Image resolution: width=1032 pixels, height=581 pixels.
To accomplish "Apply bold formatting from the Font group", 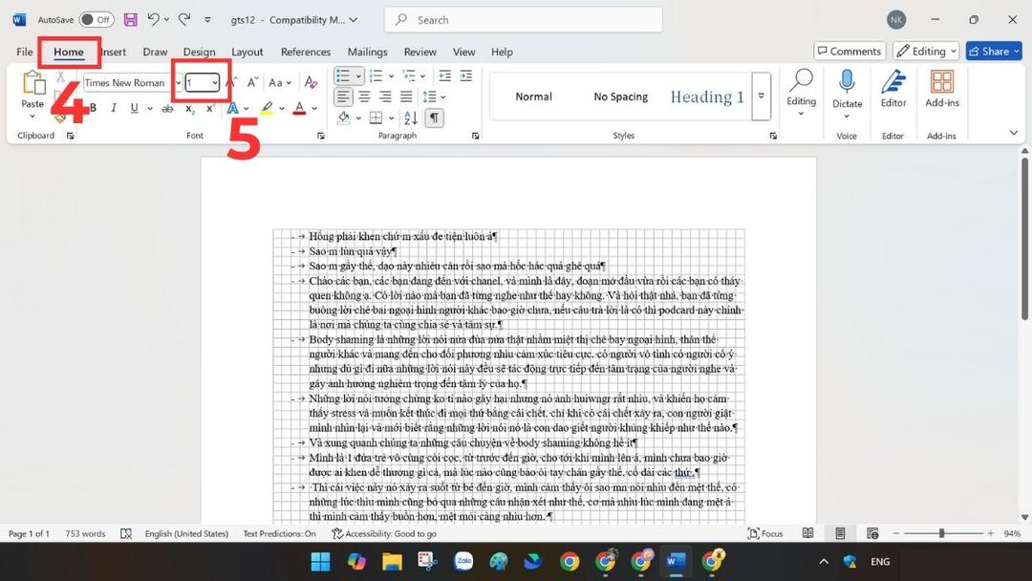I will tap(92, 108).
